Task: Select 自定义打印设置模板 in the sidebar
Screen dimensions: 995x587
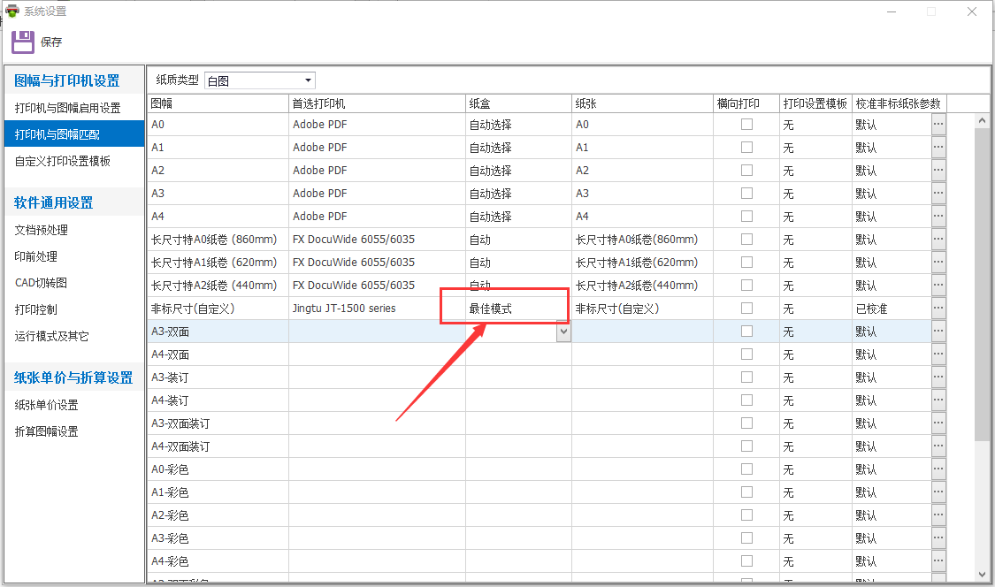Action: [63, 161]
